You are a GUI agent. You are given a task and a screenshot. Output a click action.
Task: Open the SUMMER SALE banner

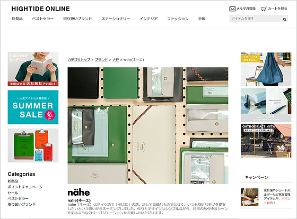tap(33, 107)
